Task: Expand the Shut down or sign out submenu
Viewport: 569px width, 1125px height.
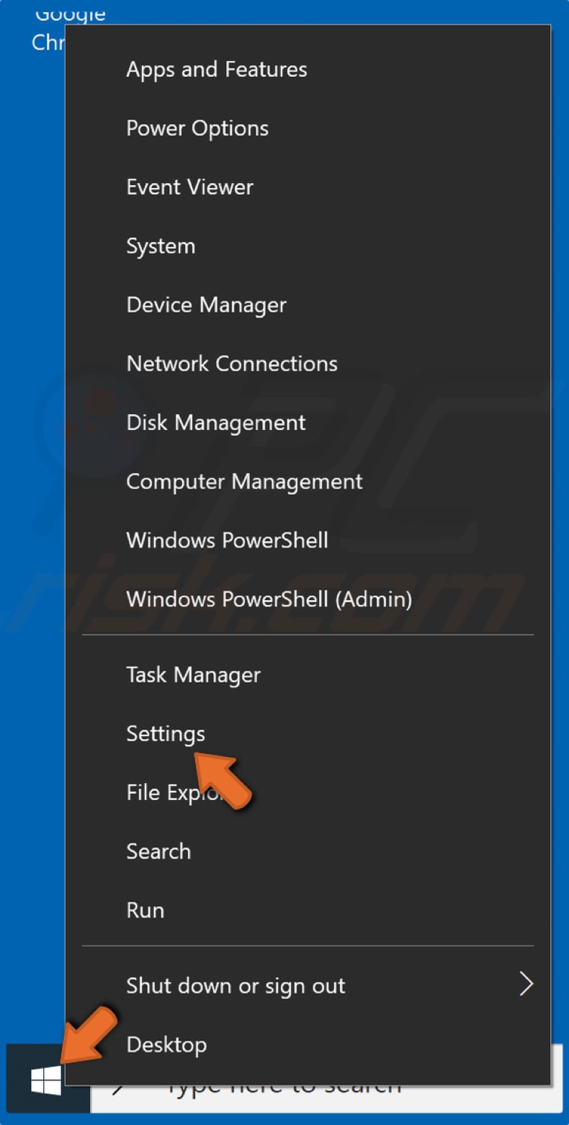Action: [235, 985]
